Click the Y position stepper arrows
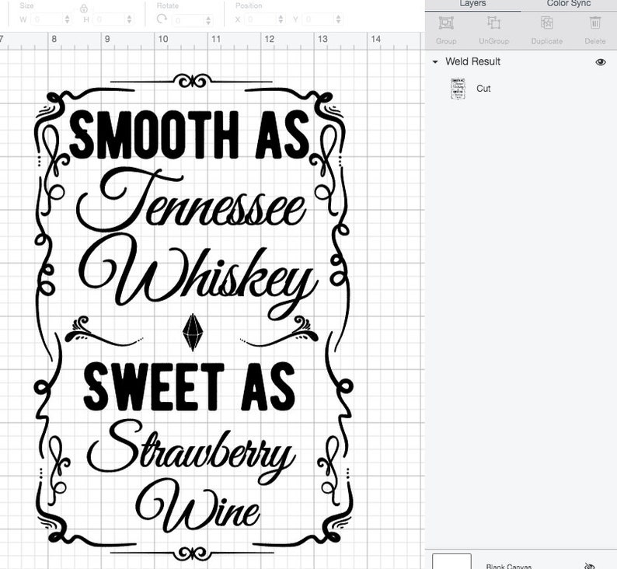 tap(338, 19)
